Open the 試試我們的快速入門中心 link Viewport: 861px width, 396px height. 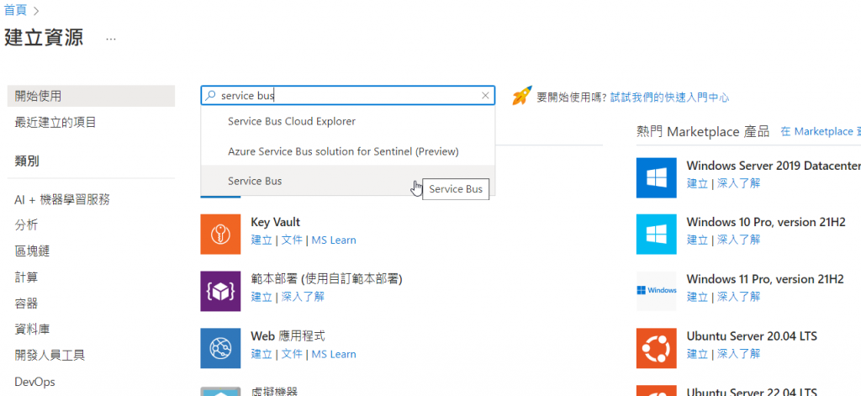669,98
